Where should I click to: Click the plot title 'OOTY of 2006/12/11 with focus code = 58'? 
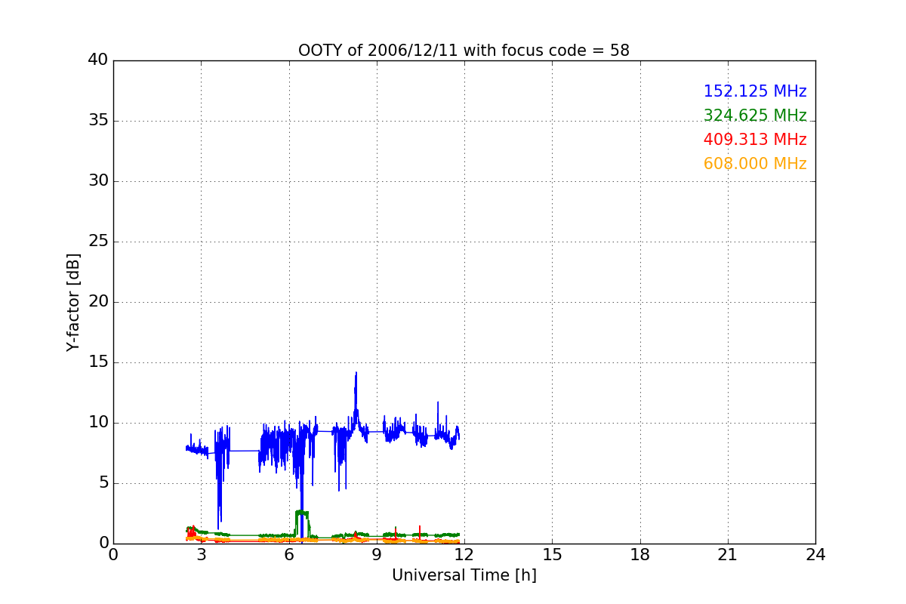coord(464,51)
